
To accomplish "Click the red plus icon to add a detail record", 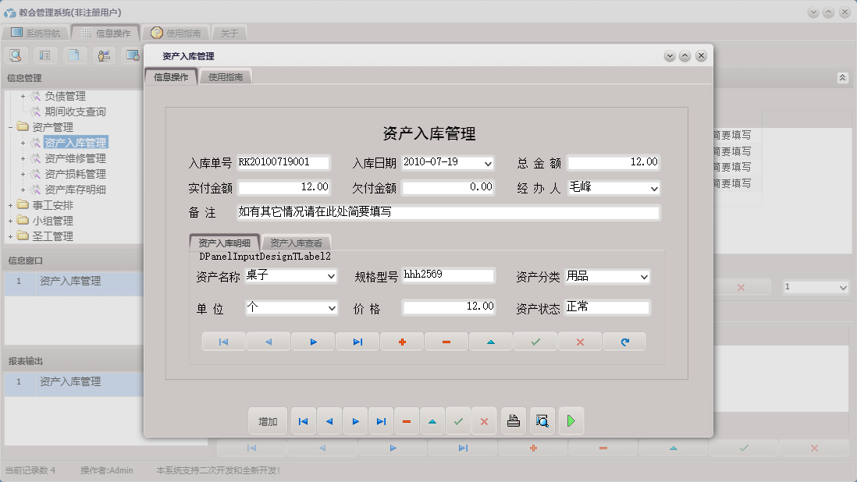I will click(401, 342).
